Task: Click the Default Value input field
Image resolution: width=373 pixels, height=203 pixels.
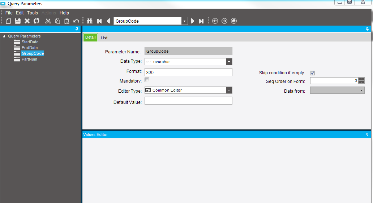Action: click(188, 101)
